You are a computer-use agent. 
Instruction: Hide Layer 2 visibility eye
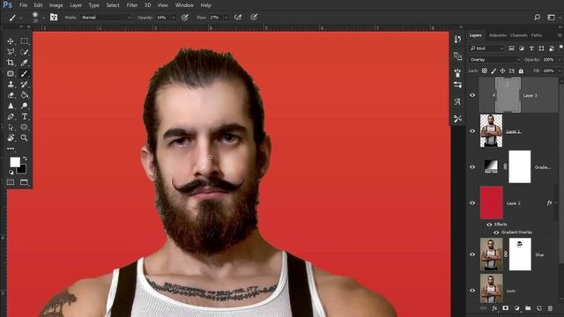472,203
